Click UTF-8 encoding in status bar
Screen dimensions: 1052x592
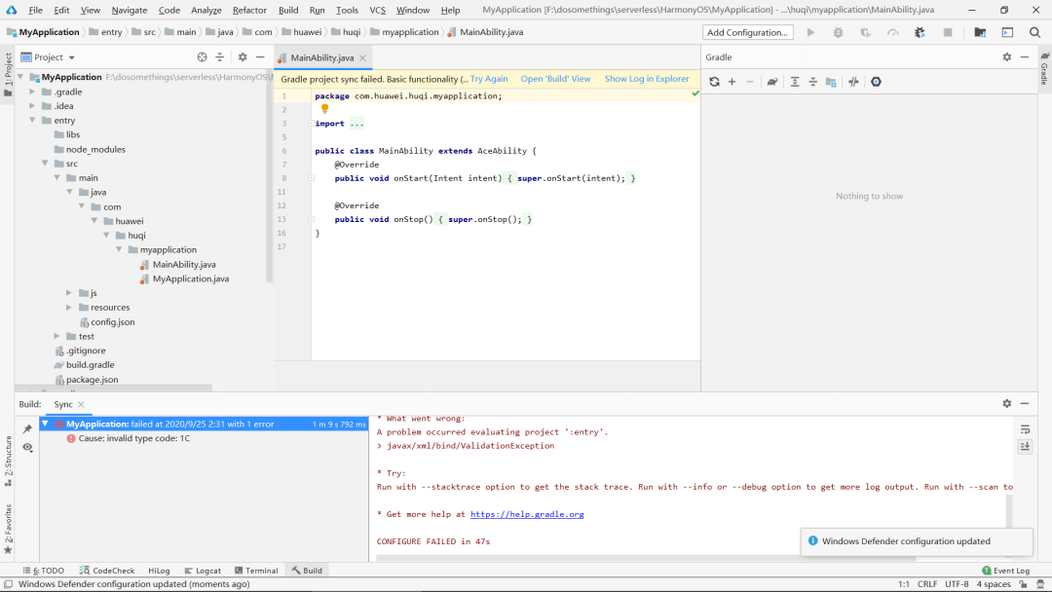point(957,584)
